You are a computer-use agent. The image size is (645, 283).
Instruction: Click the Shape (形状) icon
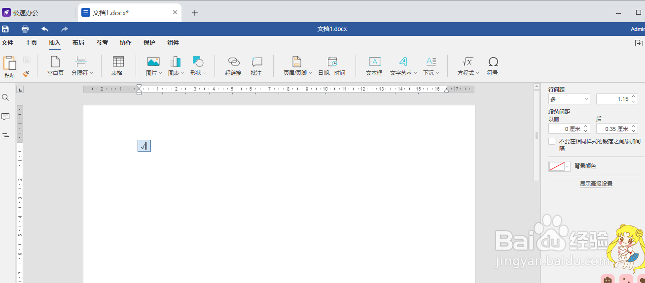pyautogui.click(x=198, y=62)
